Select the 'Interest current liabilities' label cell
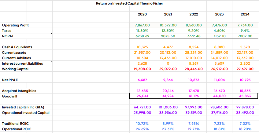The image size is (259, 133). pyautogui.click(x=22, y=63)
